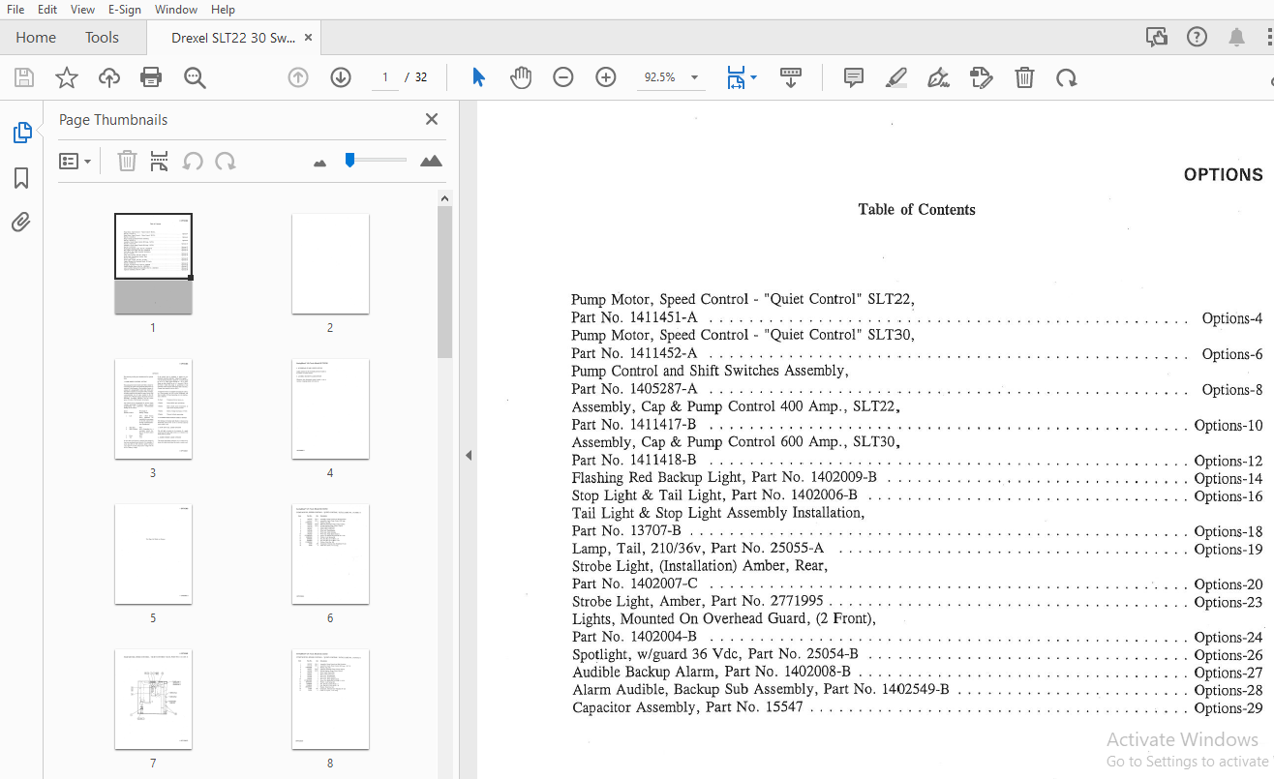This screenshot has height=779, width=1274.
Task: Reduce thumbnail size small mountain icon
Action: pyautogui.click(x=320, y=163)
